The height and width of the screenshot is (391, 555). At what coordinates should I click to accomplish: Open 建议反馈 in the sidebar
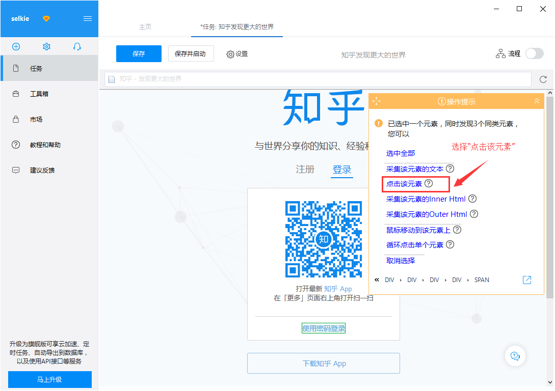tap(49, 170)
